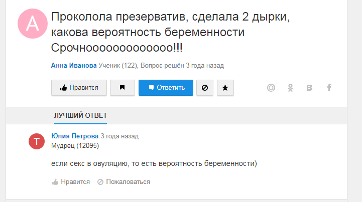
Task: Select the ЛУЧШИЙ ОТВЕТ tab
Action: 80,115
